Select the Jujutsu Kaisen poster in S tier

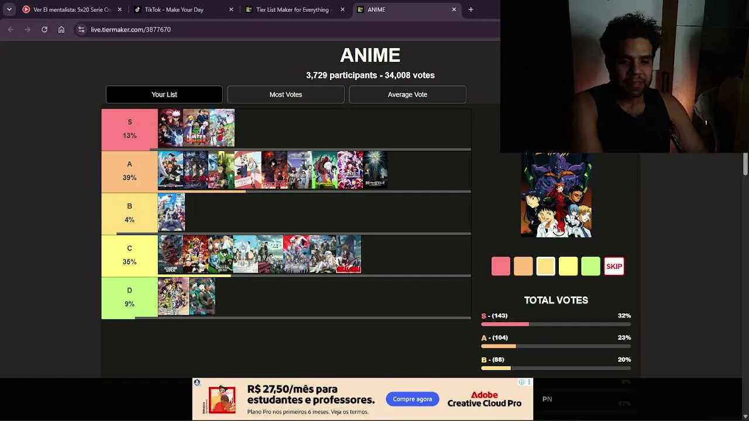(x=171, y=127)
